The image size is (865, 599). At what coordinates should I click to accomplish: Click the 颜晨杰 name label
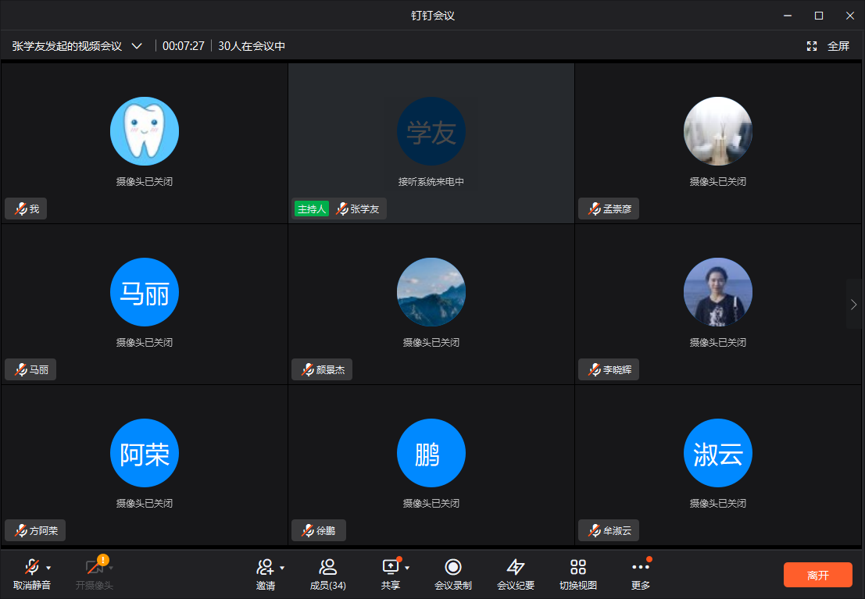331,370
